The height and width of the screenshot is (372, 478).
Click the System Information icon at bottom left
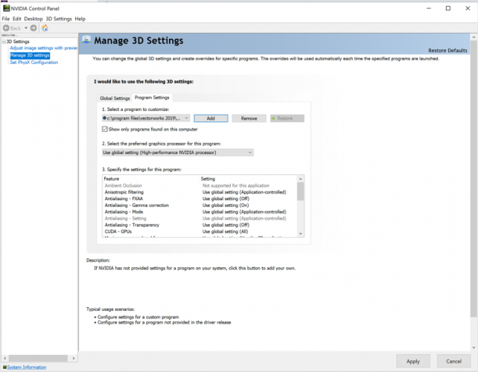4,368
